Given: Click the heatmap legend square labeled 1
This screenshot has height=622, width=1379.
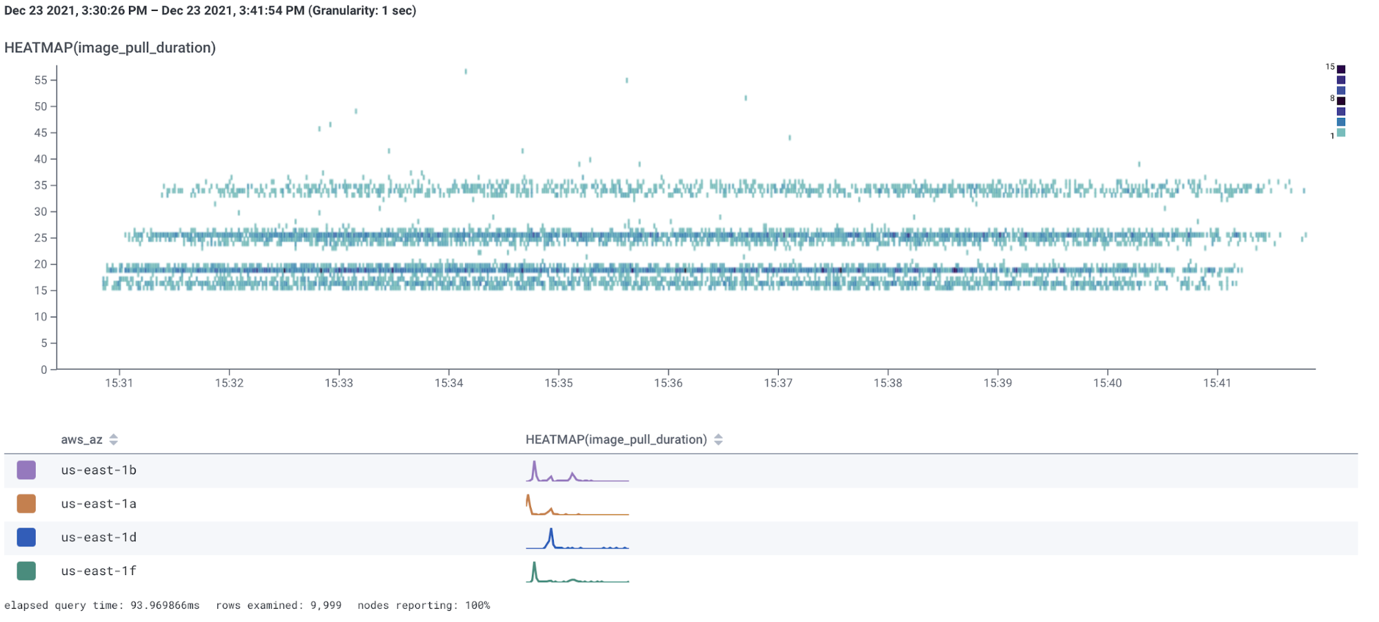Looking at the screenshot, I should pos(1341,132).
